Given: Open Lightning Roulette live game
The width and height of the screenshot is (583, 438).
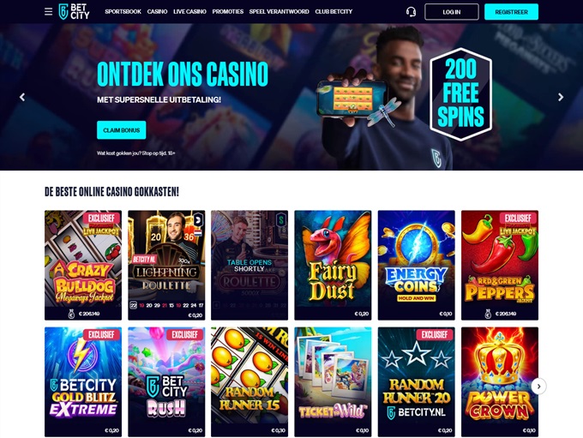Looking at the screenshot, I should 166,265.
